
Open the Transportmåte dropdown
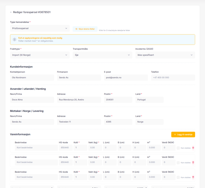(102, 55)
